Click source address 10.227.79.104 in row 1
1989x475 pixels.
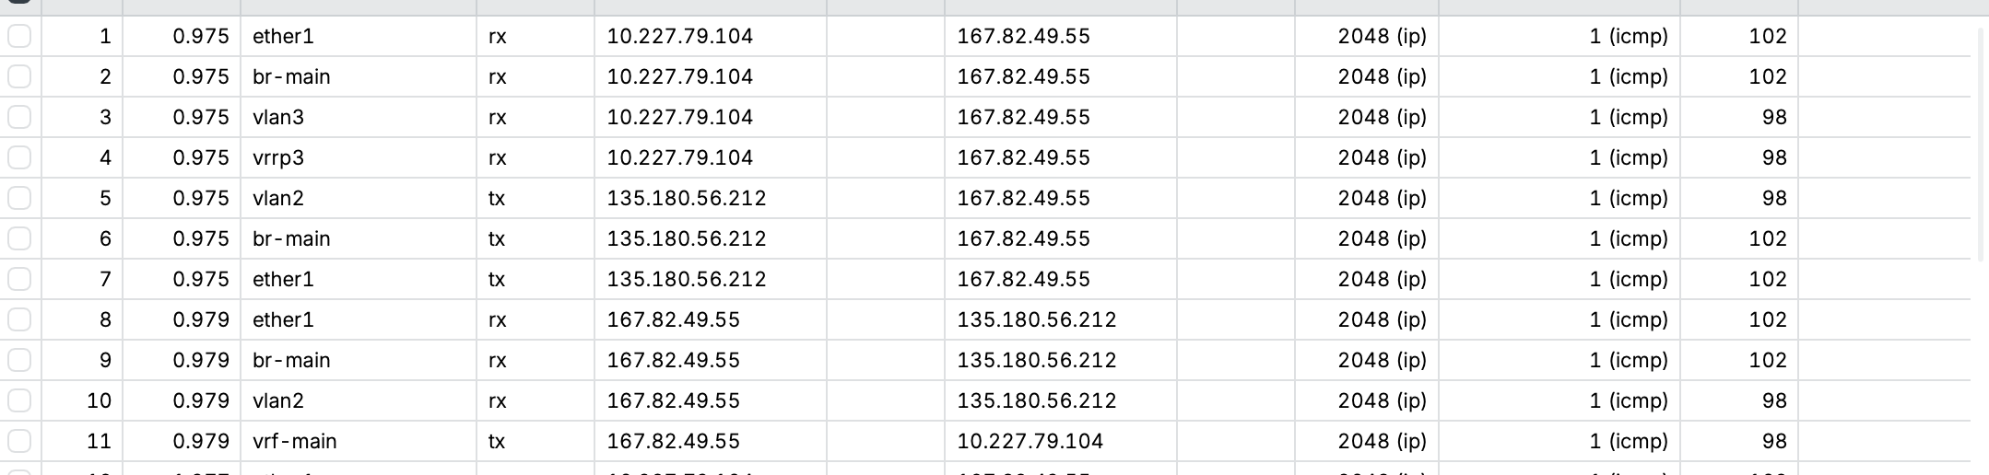click(679, 36)
